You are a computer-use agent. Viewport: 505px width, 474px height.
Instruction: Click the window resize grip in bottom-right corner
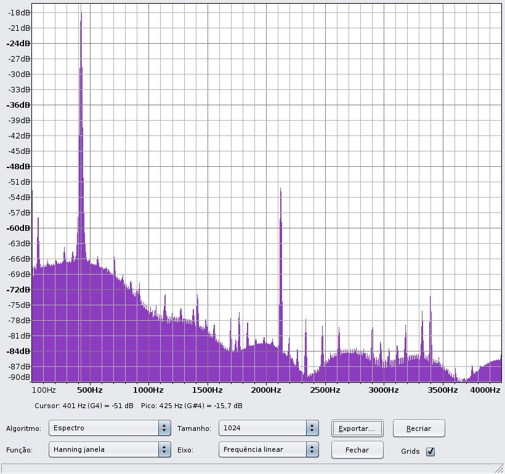498,468
